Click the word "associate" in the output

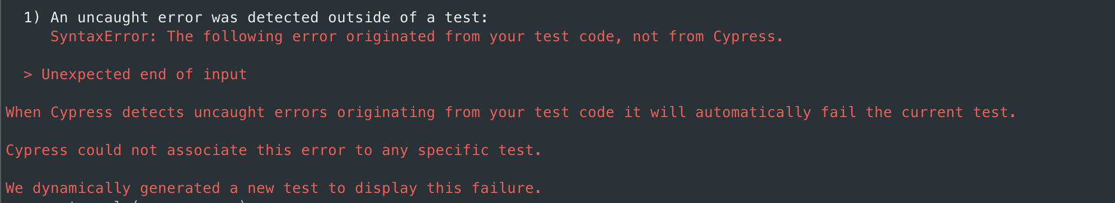207,151
